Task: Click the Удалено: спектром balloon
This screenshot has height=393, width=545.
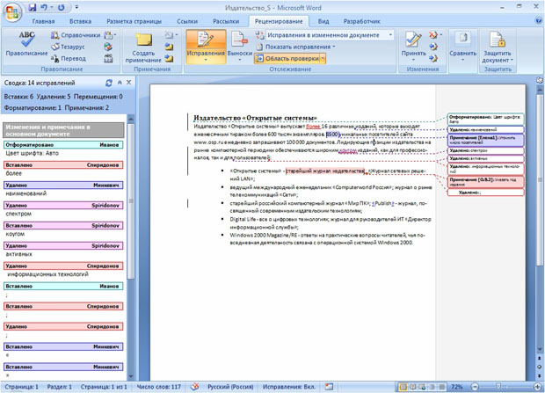Action: [x=485, y=151]
